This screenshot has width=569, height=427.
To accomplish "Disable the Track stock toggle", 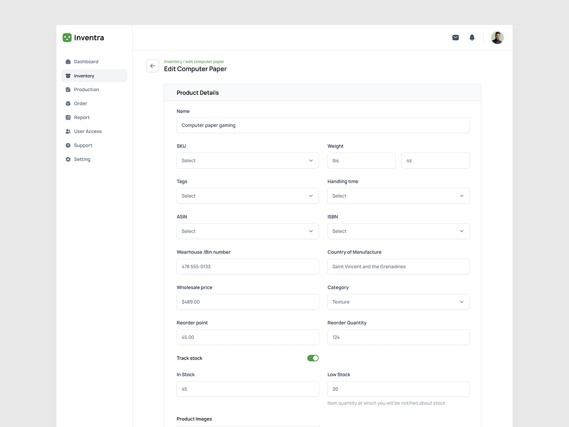I will point(312,358).
